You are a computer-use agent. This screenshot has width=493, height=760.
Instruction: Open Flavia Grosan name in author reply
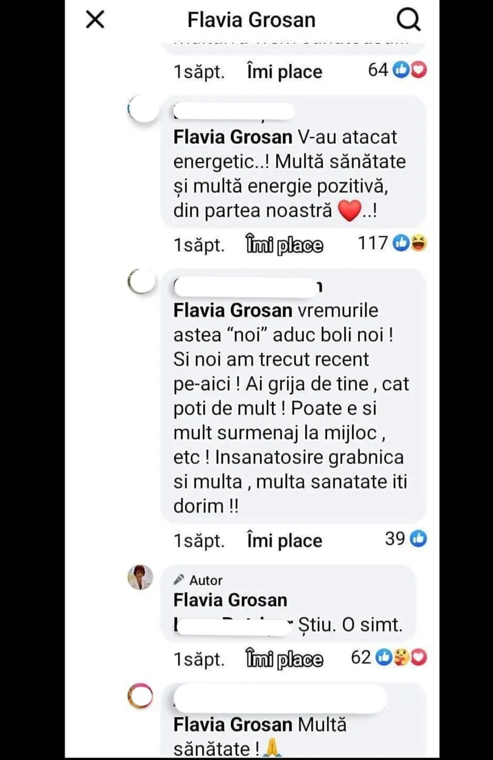(230, 600)
